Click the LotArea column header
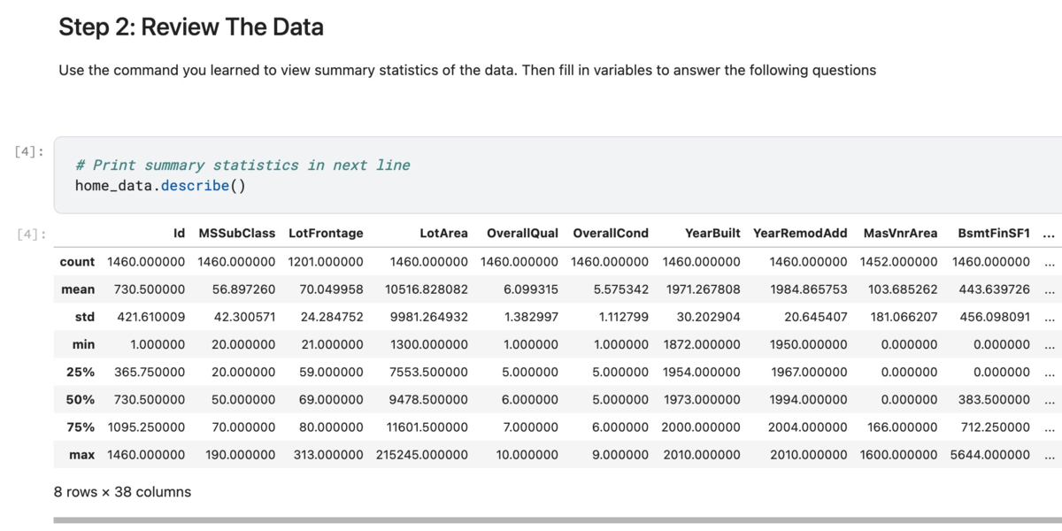This screenshot has height=531, width=1062. point(443,234)
